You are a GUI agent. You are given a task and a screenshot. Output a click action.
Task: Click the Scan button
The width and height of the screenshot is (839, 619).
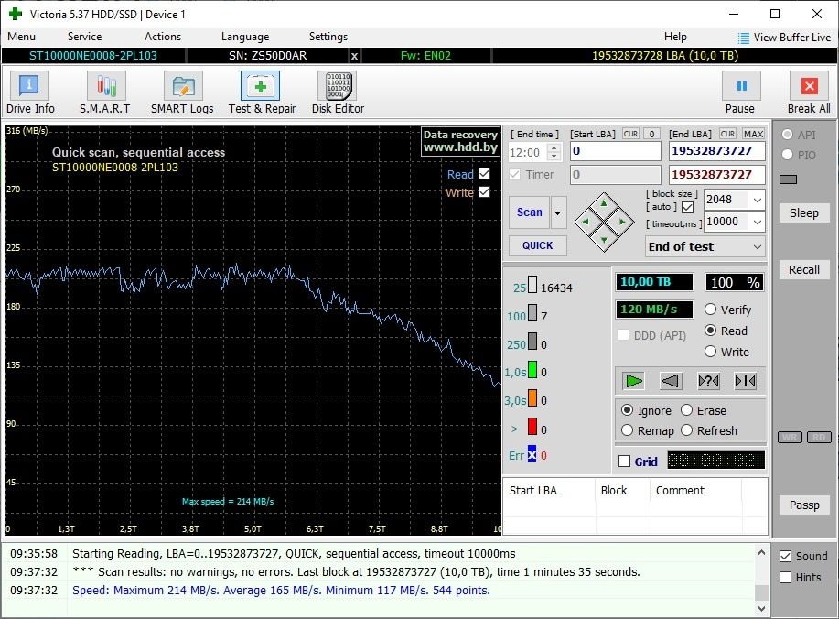pos(529,212)
